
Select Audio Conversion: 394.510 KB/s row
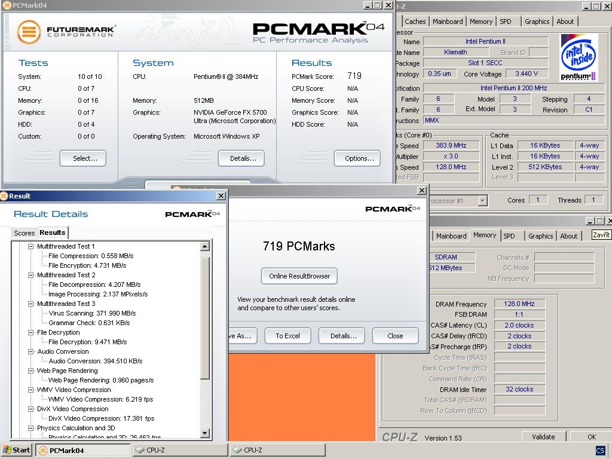click(95, 361)
